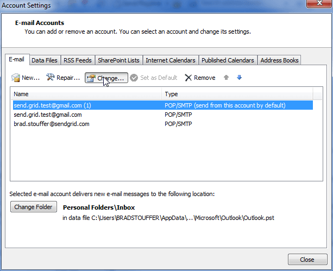Sort accounts by Name column header
Viewport: 333px width, 271px height.
coord(86,94)
